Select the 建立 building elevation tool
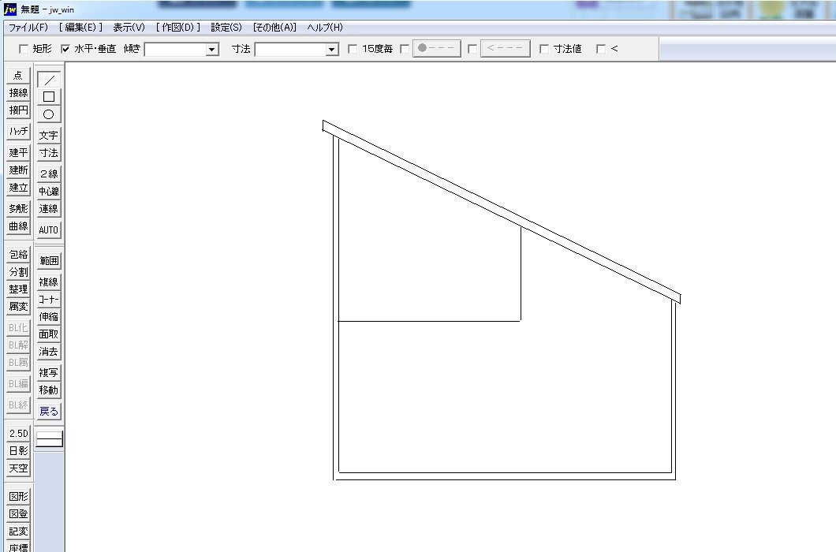 tap(18, 187)
